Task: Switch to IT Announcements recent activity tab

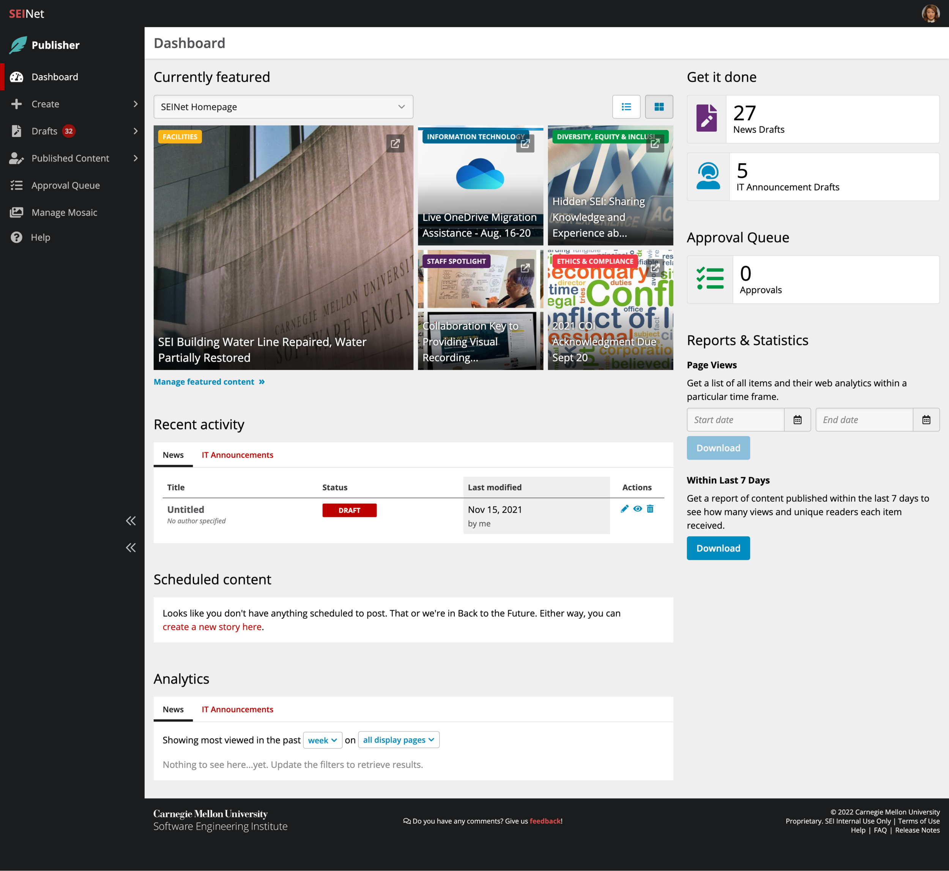Action: point(237,455)
